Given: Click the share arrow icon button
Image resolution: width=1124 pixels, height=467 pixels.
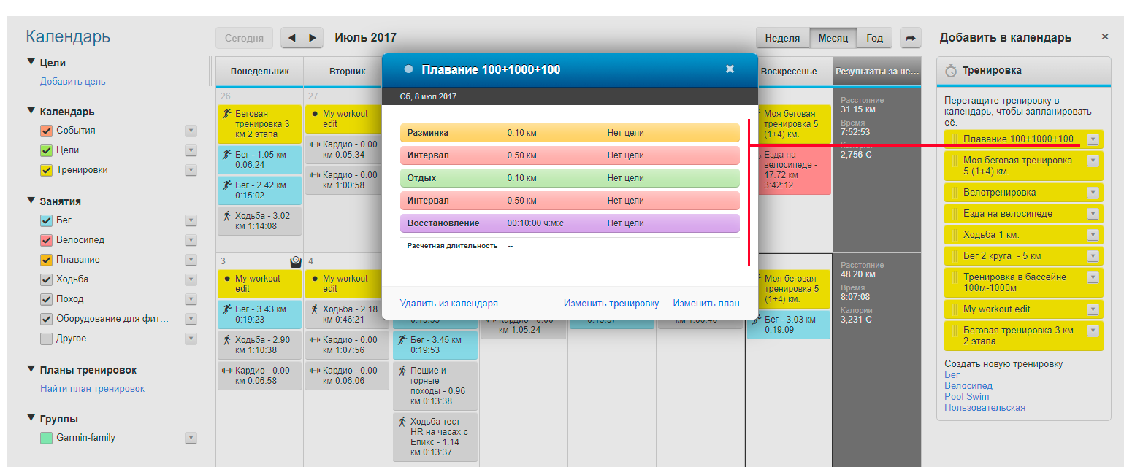Looking at the screenshot, I should (x=911, y=38).
